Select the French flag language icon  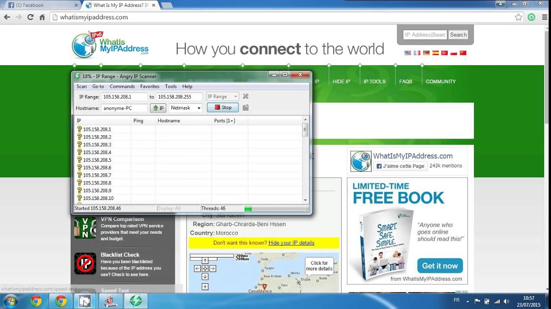pos(417,53)
